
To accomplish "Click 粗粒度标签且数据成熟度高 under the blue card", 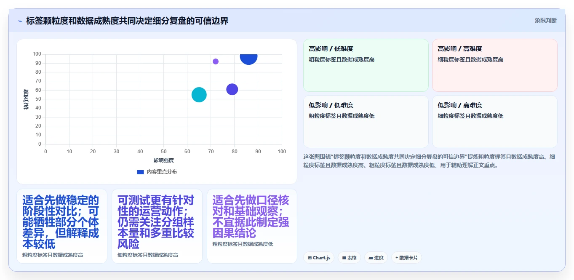I will [53, 255].
